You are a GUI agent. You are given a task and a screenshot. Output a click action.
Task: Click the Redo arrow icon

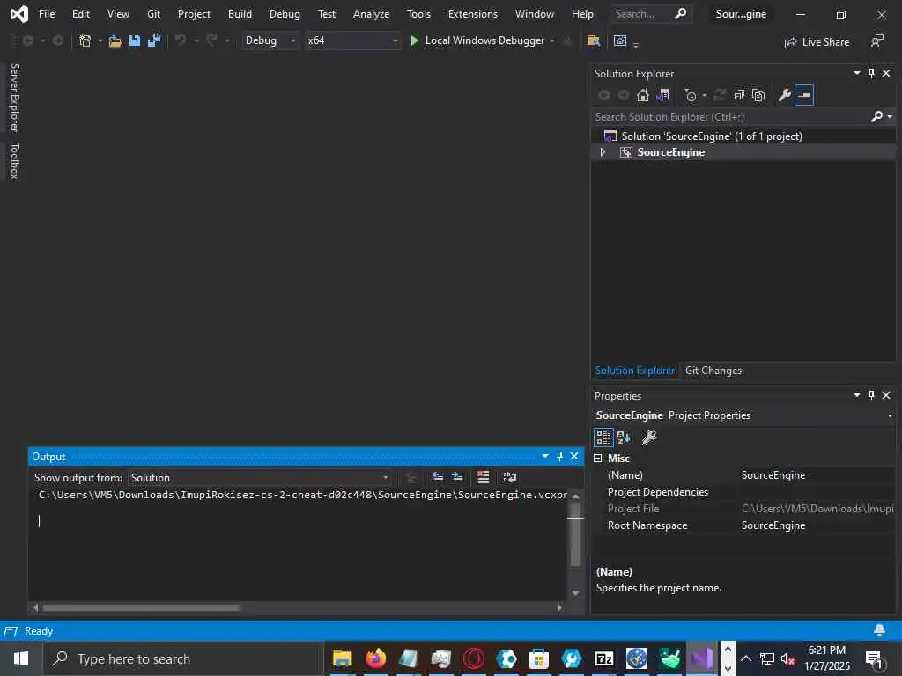212,40
